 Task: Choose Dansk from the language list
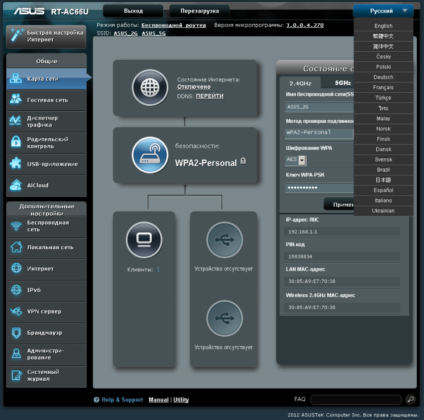[x=383, y=149]
